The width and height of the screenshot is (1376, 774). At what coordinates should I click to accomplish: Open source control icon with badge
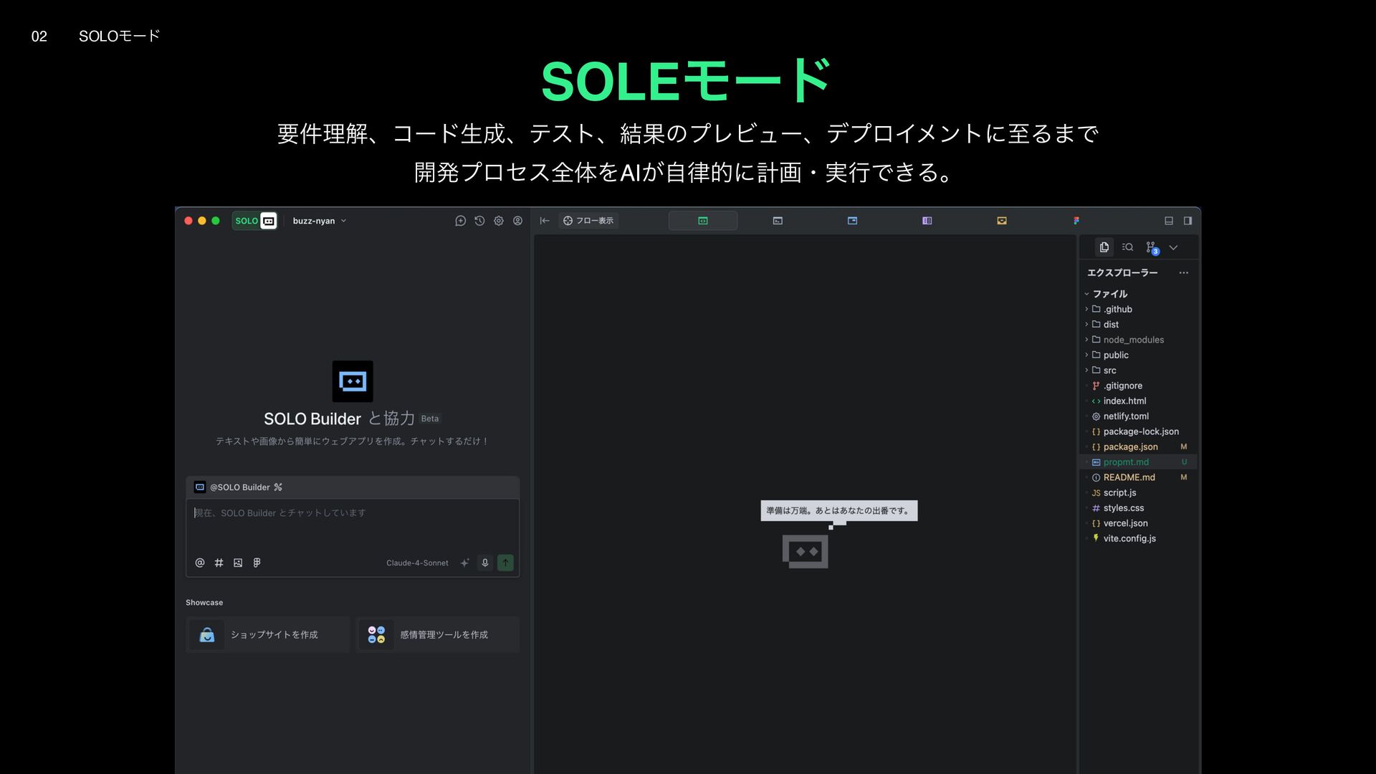coord(1151,247)
